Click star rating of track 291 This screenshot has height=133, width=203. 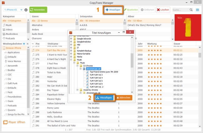pyautogui.click(x=155, y=126)
